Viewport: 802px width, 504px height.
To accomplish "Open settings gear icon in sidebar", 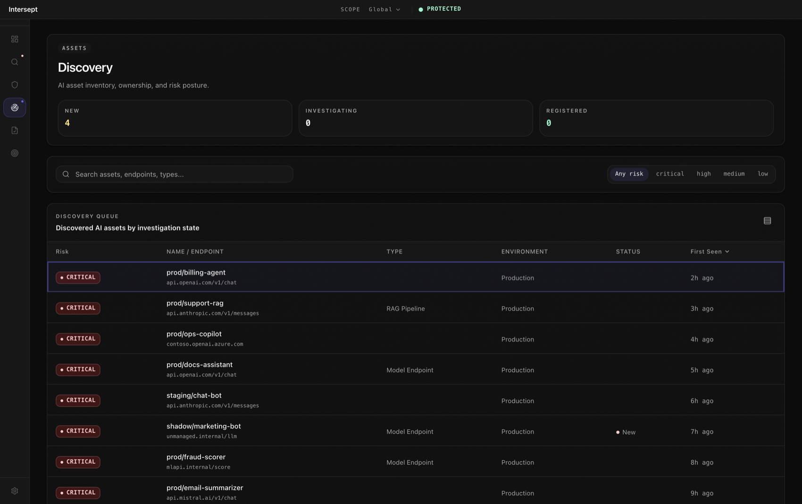I will tap(15, 491).
